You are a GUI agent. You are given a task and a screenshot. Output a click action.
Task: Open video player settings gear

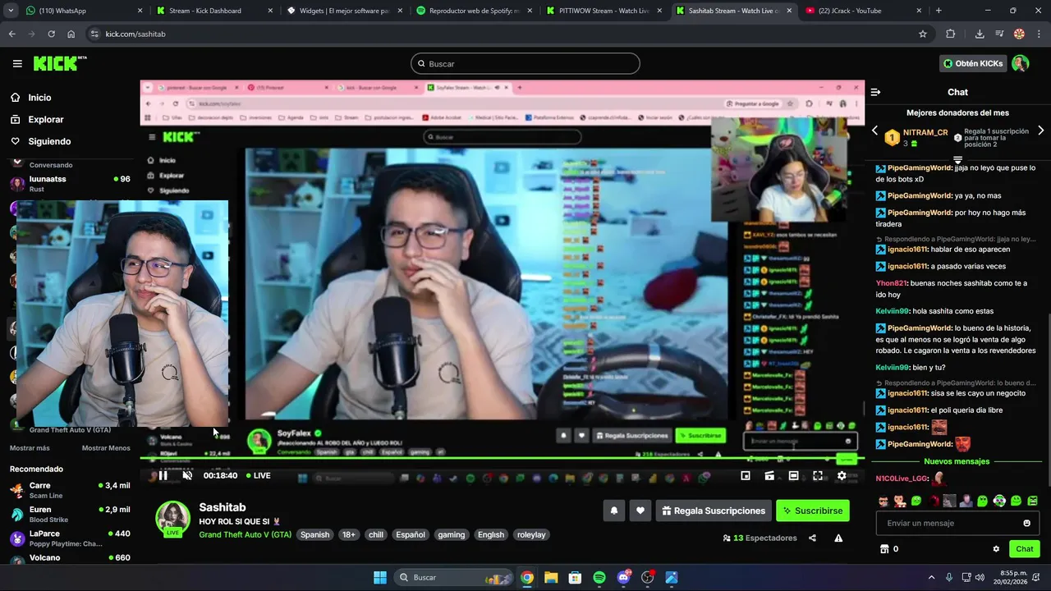pos(842,475)
